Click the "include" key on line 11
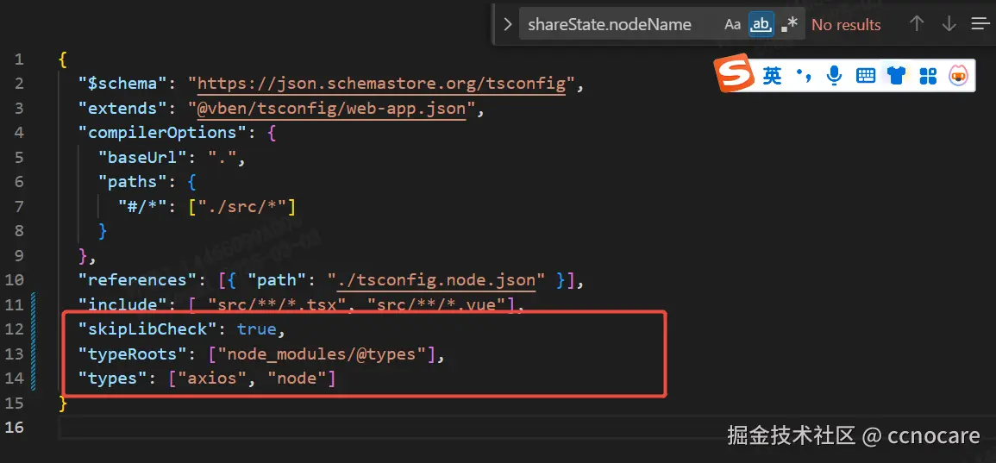This screenshot has width=996, height=463. pyautogui.click(x=122, y=305)
